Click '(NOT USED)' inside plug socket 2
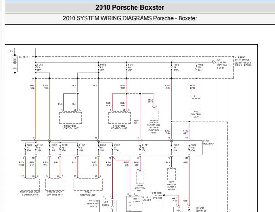 136,200
